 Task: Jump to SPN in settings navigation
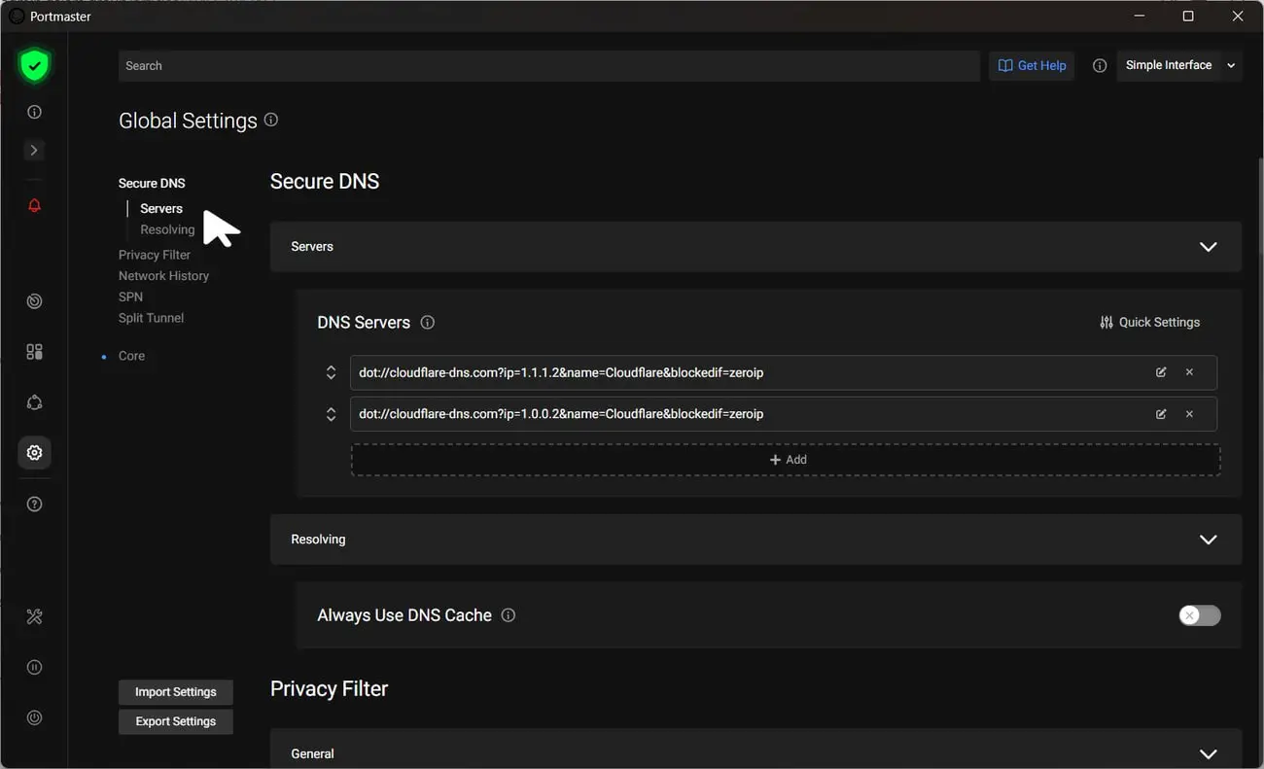(130, 297)
